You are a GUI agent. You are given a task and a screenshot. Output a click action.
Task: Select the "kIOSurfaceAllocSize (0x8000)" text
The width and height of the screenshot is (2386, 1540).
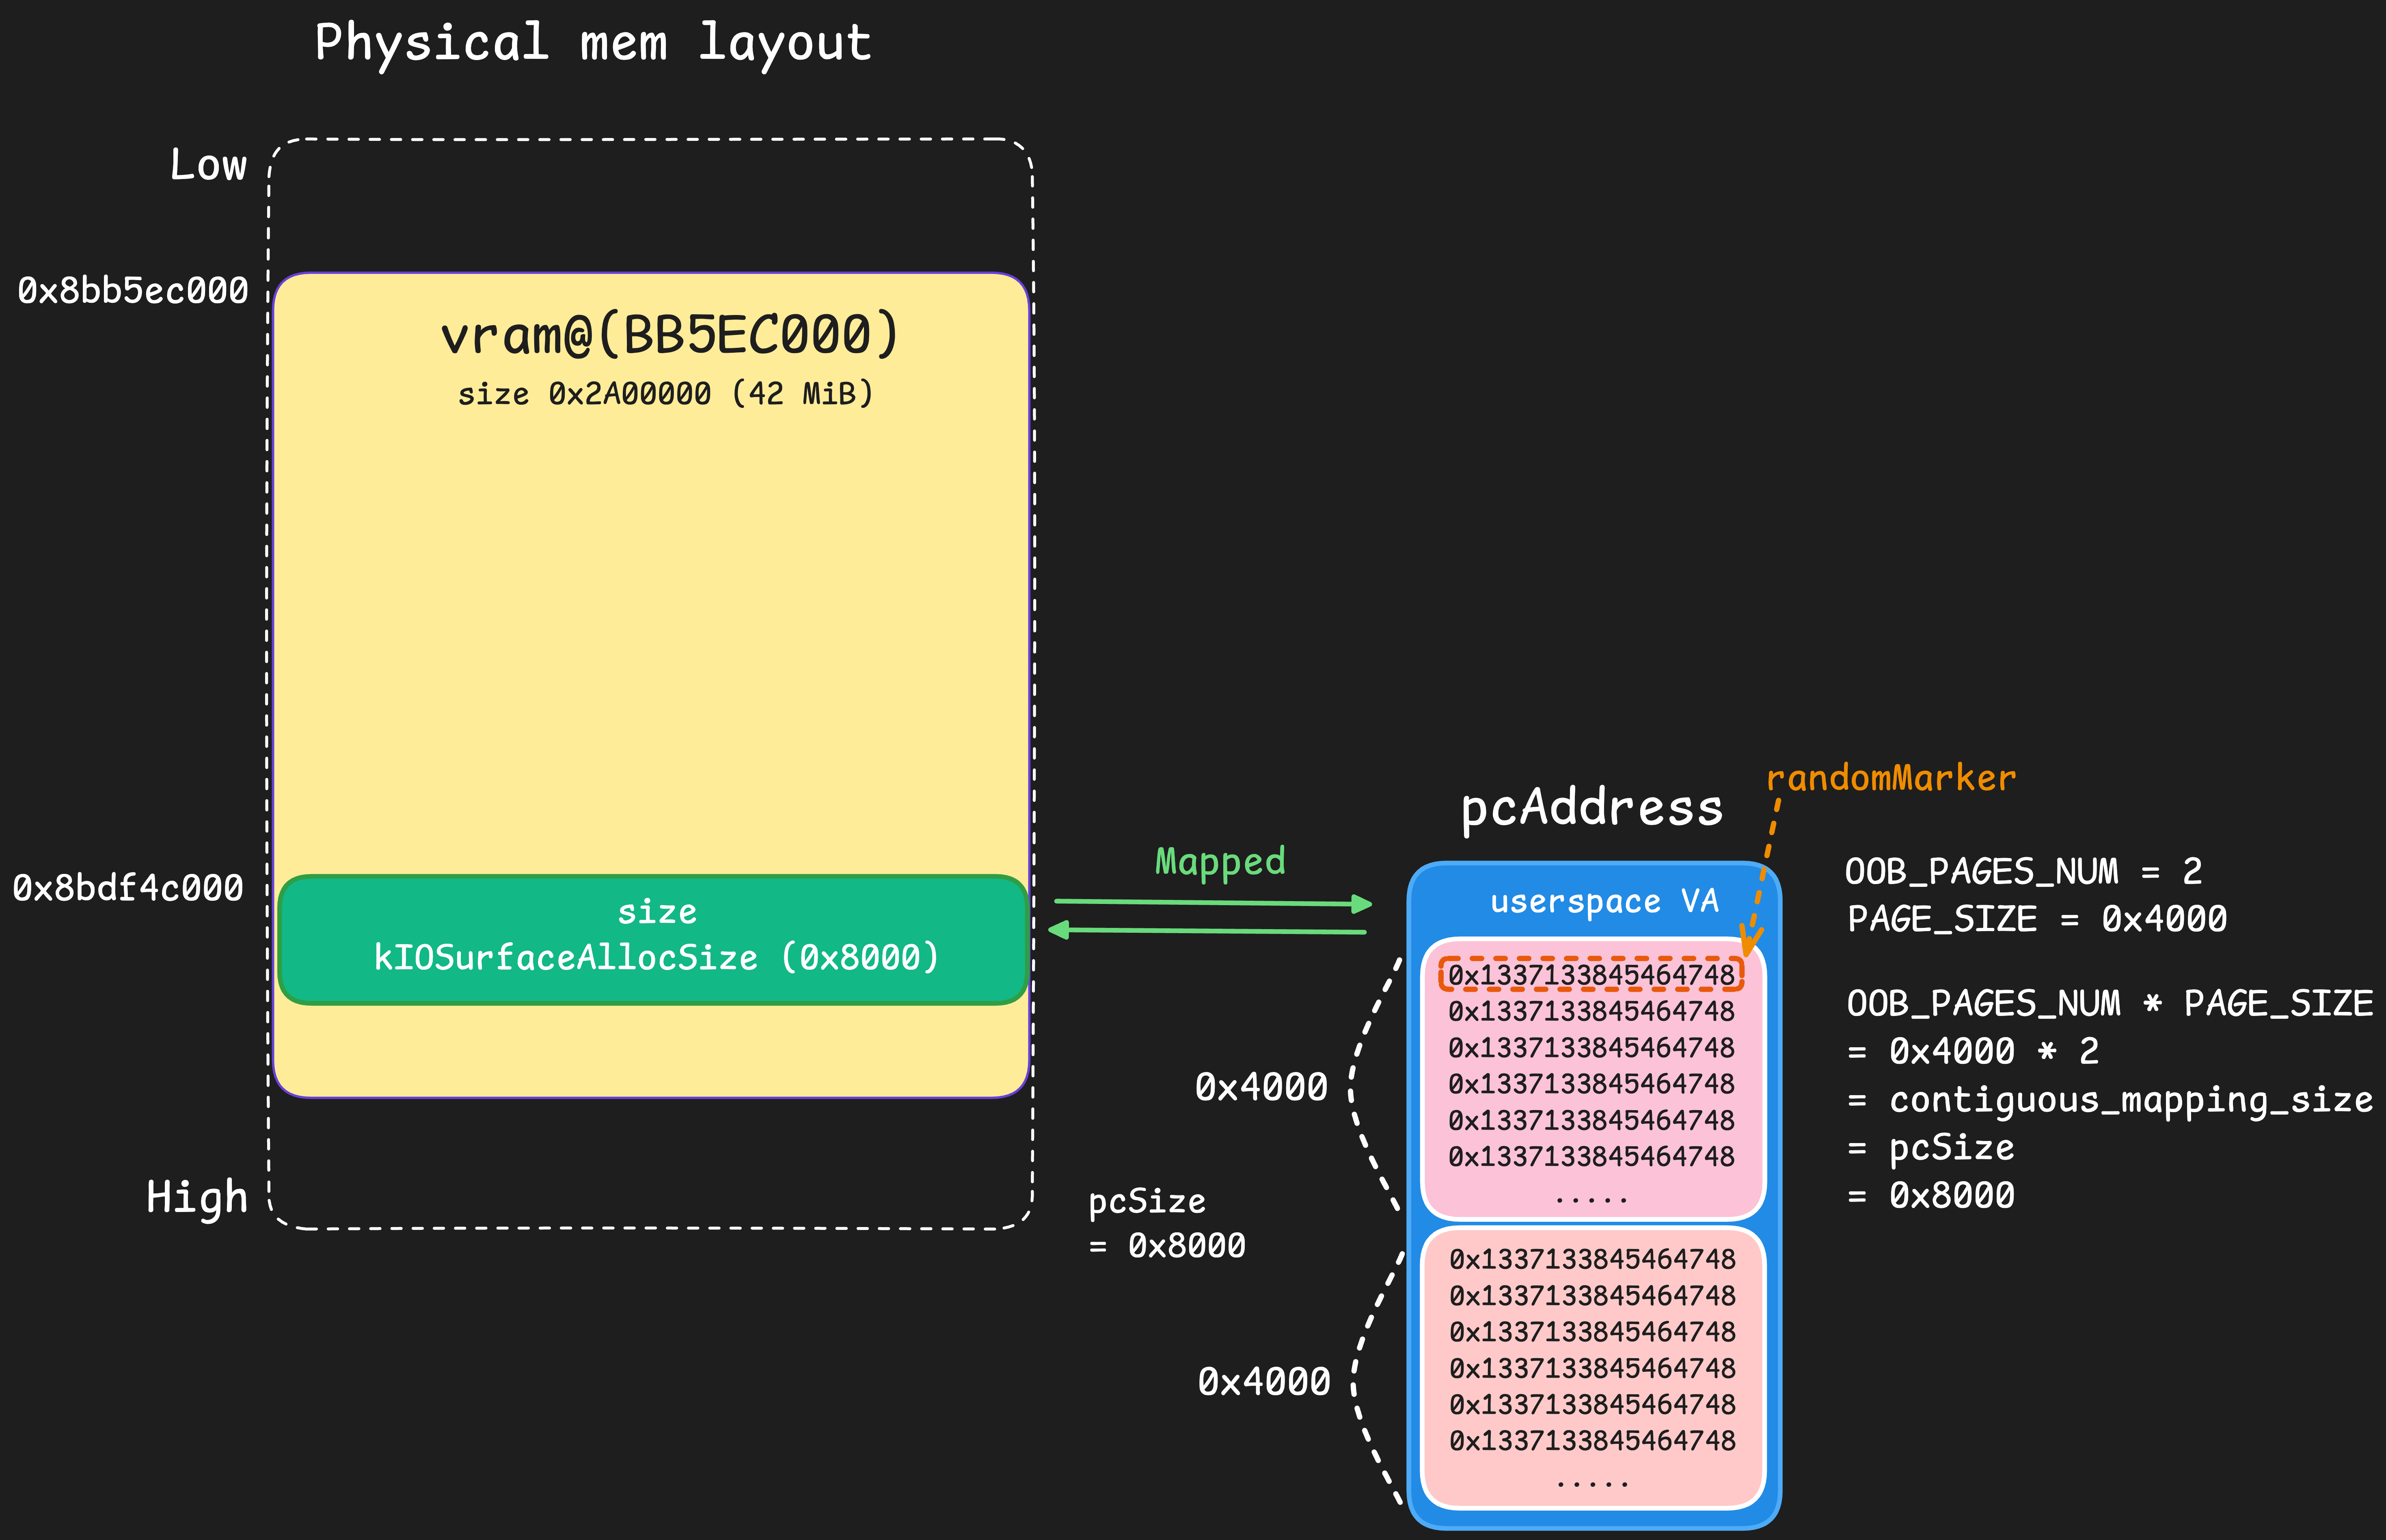[657, 958]
